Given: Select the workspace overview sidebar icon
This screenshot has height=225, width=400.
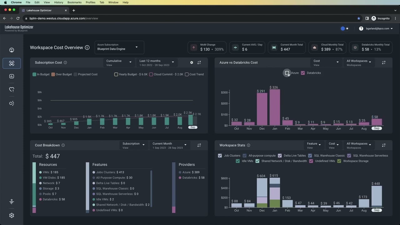Looking at the screenshot, I should 12,63.
